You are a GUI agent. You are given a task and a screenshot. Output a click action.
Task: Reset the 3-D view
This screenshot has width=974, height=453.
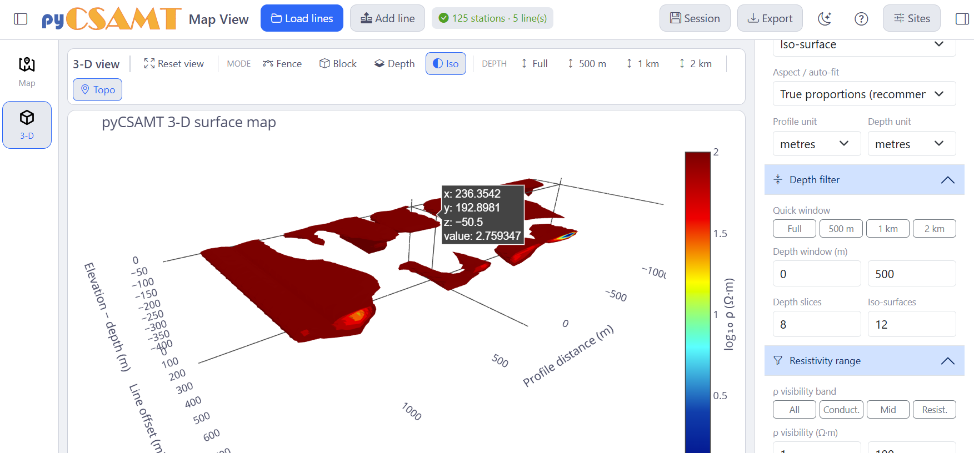click(174, 64)
